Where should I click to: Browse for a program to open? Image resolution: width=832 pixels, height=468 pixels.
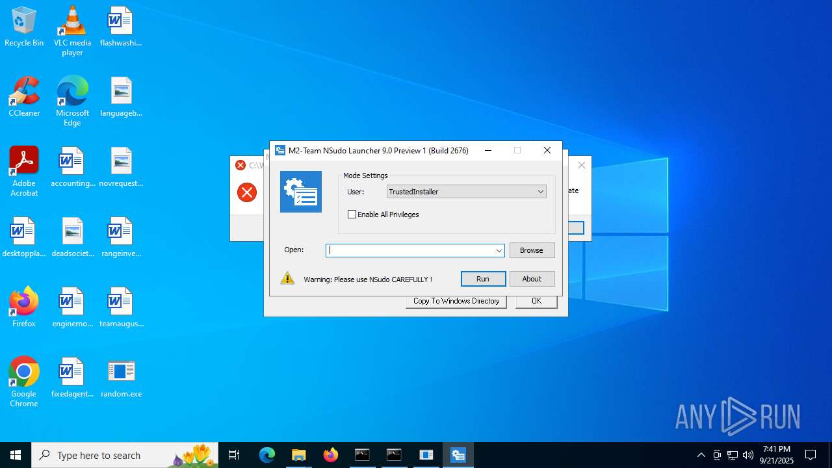coord(532,250)
